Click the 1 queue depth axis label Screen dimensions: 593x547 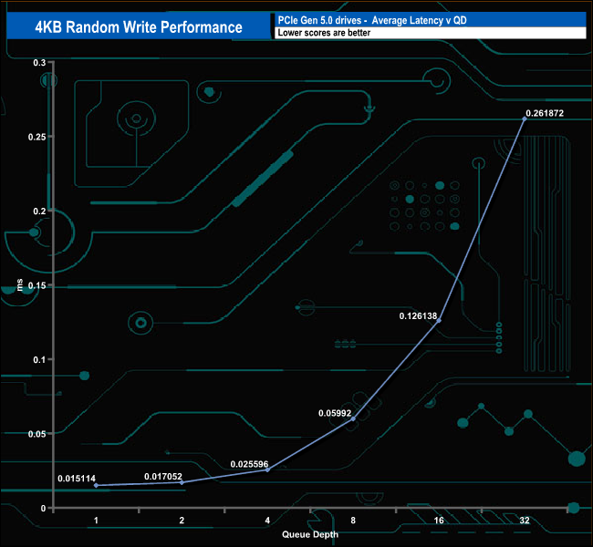[x=96, y=521]
